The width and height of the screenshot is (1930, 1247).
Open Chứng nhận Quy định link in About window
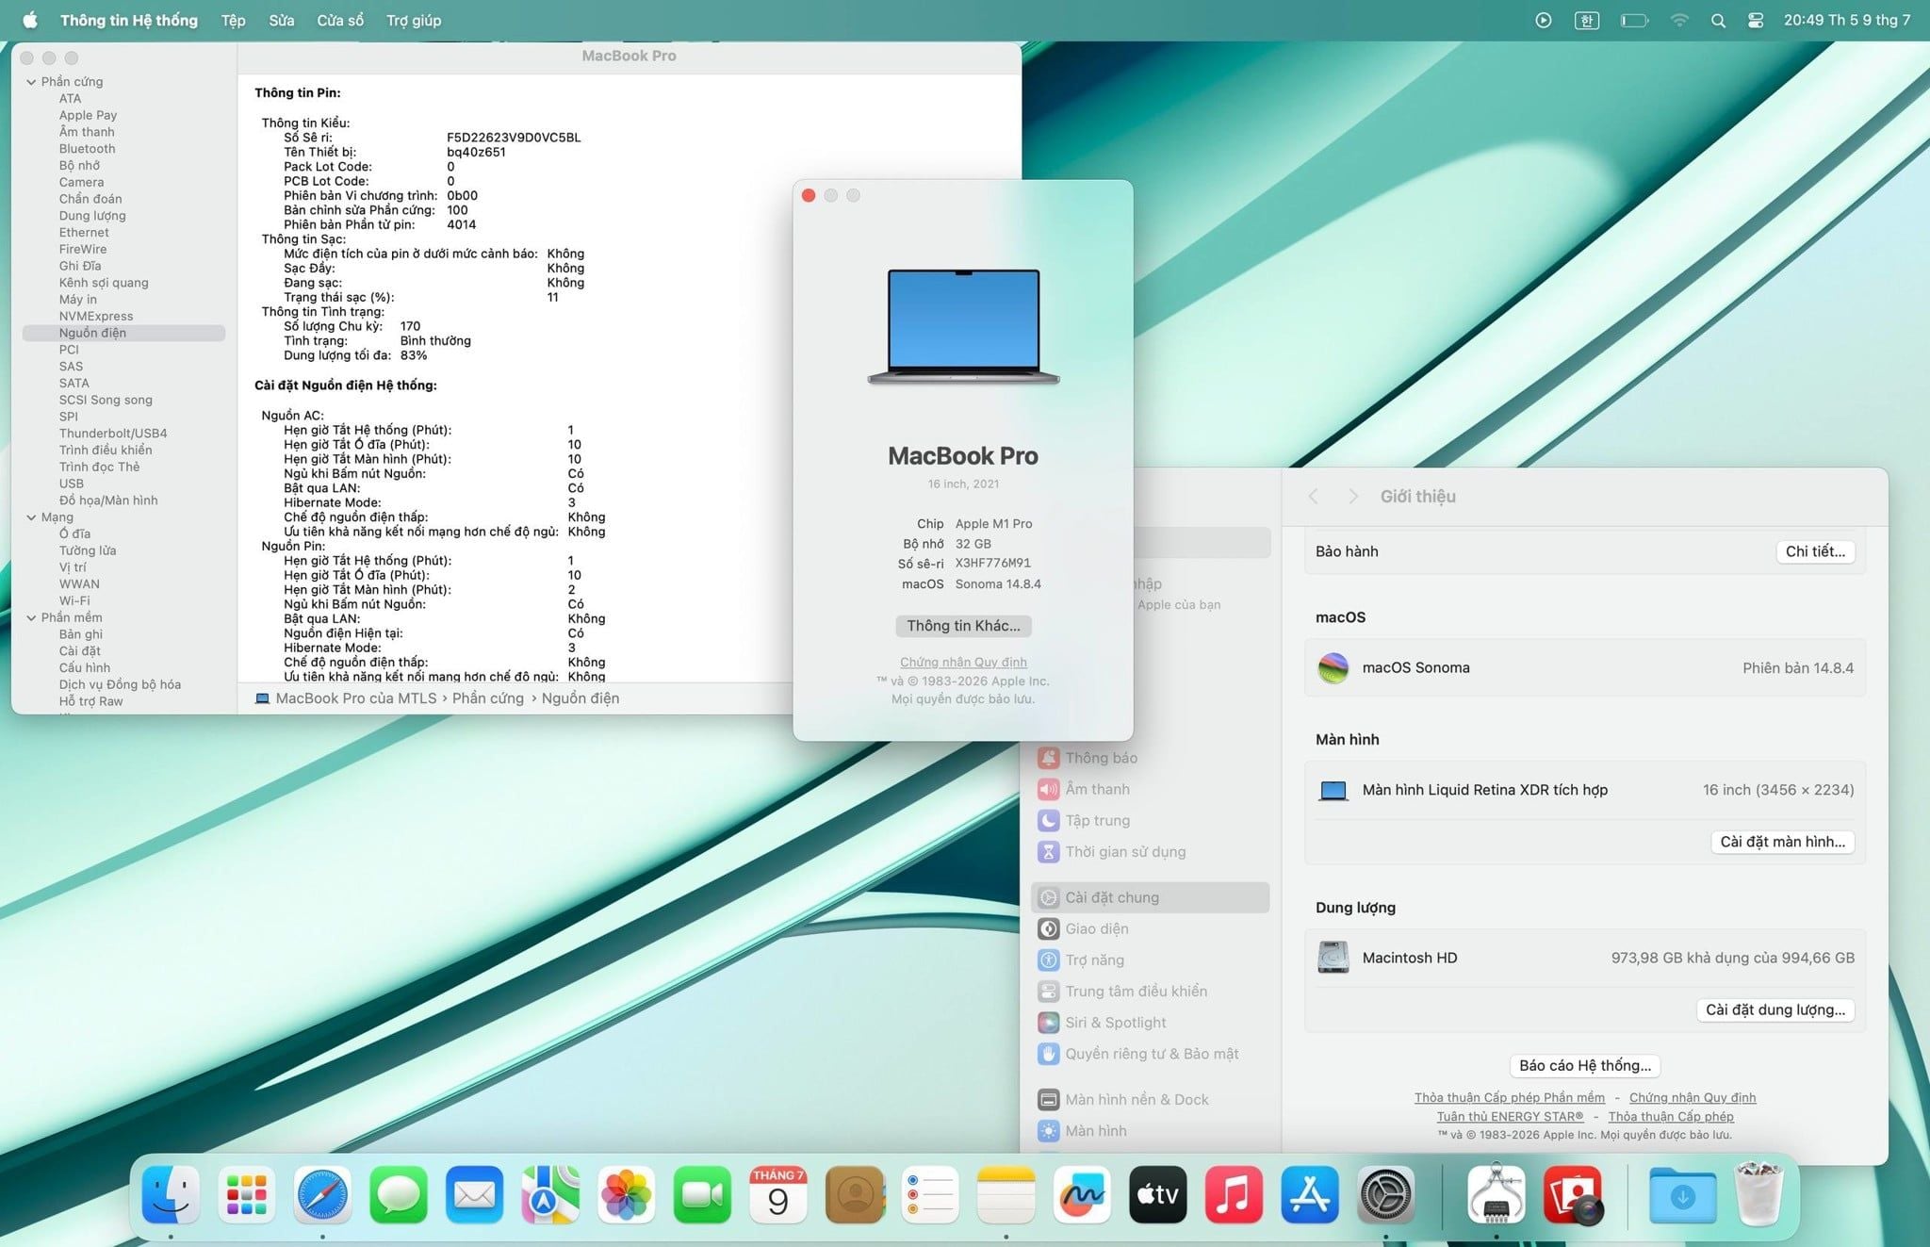click(x=963, y=662)
